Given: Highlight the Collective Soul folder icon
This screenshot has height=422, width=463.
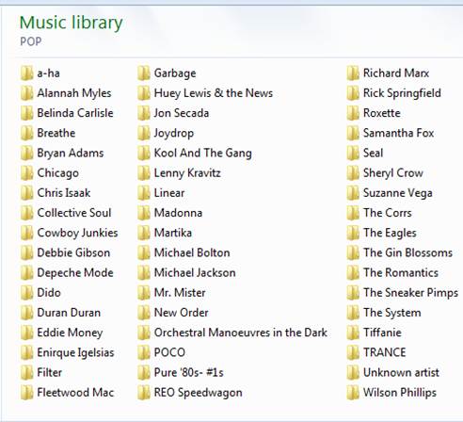Looking at the screenshot, I should [x=27, y=213].
